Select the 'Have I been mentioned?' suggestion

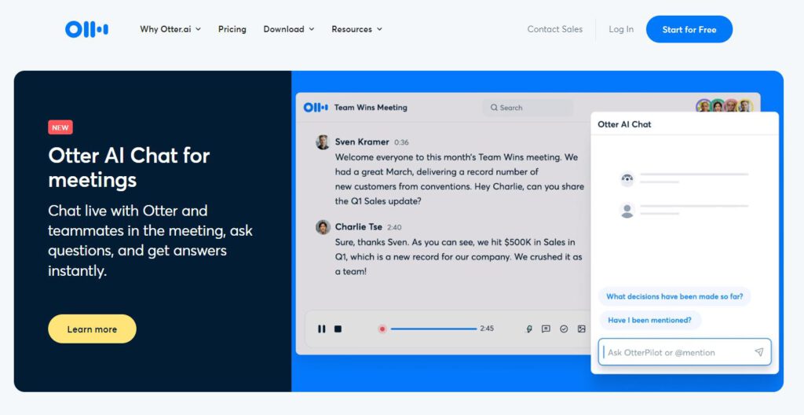[649, 320]
